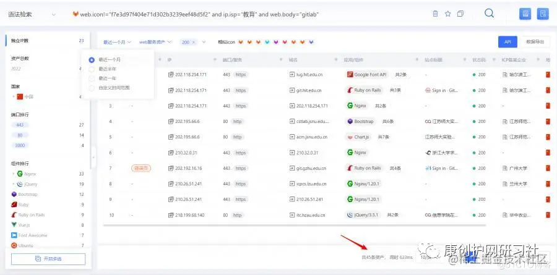This screenshot has width=557, height=275.
Task: Select the 自定义时间范围 radio option
Action: pyautogui.click(x=92, y=88)
